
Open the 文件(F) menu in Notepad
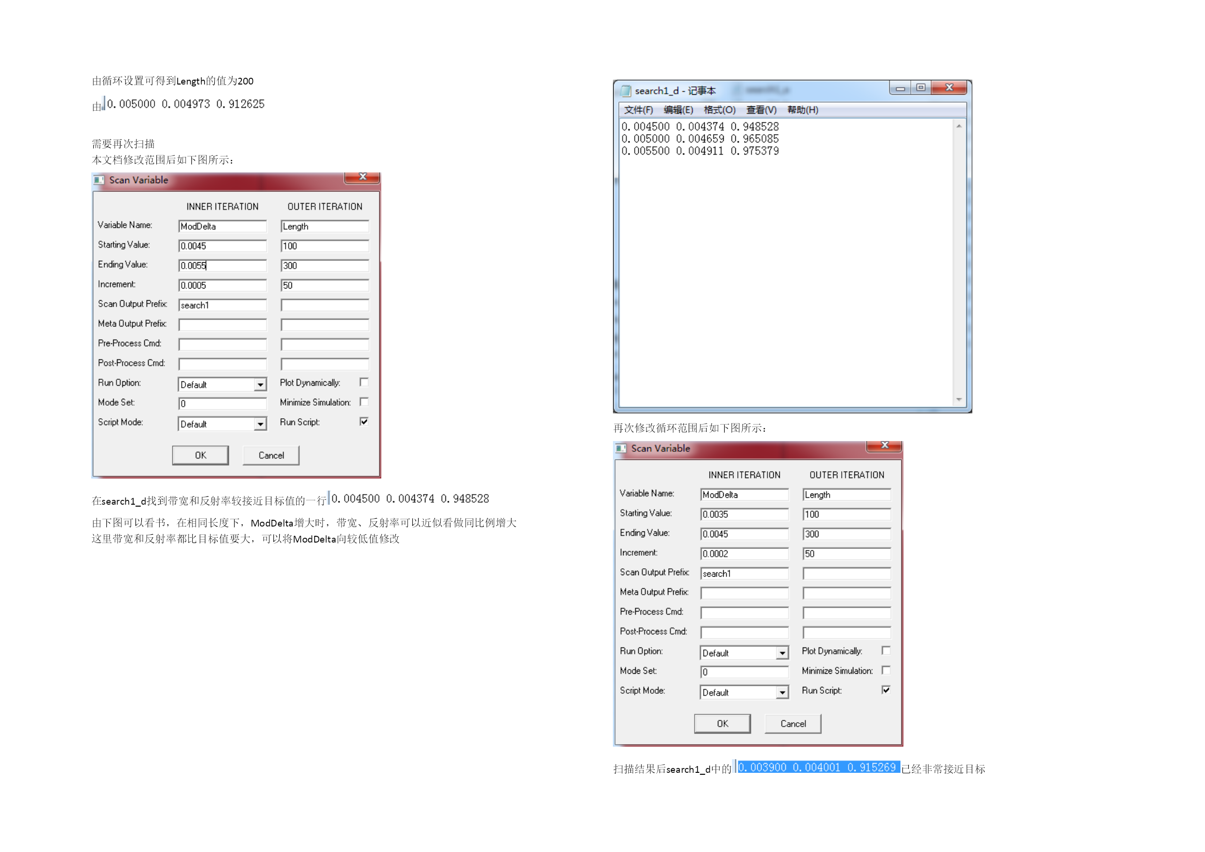click(x=638, y=110)
